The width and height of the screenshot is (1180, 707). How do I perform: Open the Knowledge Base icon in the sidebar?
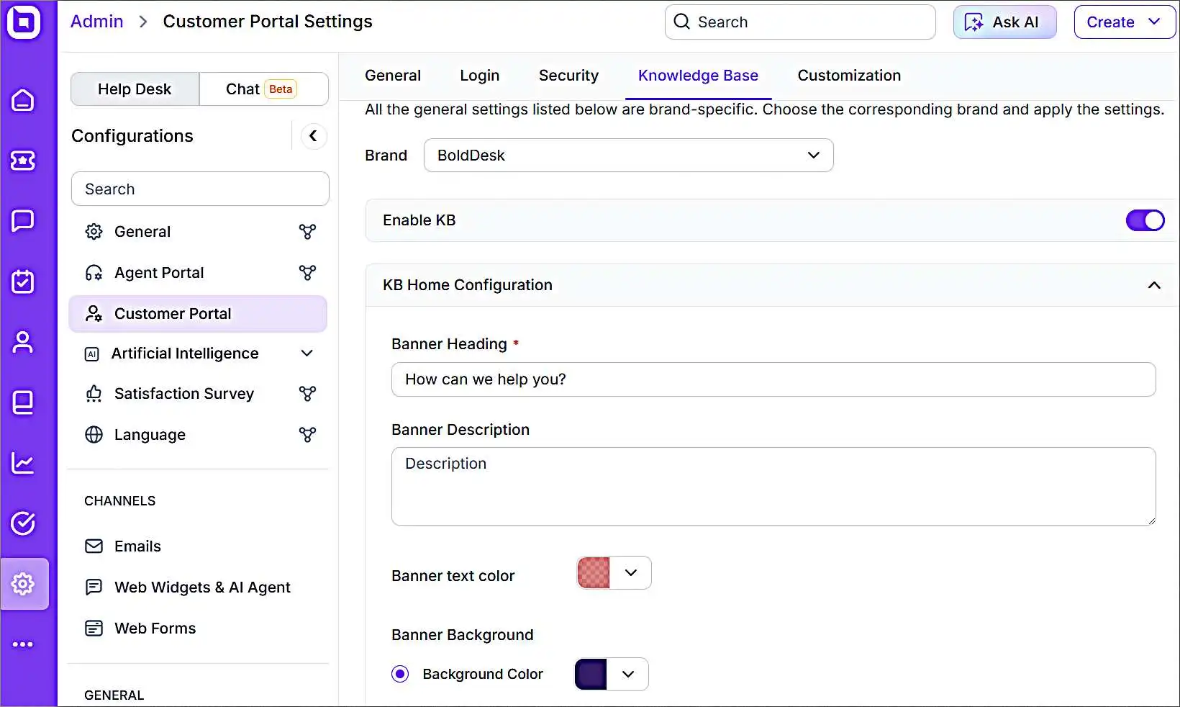(24, 402)
